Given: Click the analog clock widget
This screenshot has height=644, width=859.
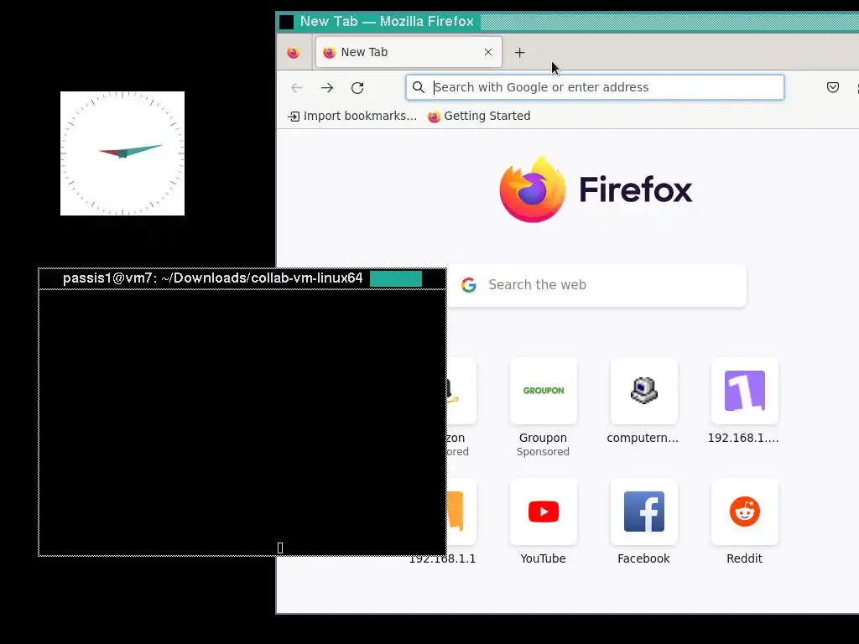Looking at the screenshot, I should coord(122,153).
